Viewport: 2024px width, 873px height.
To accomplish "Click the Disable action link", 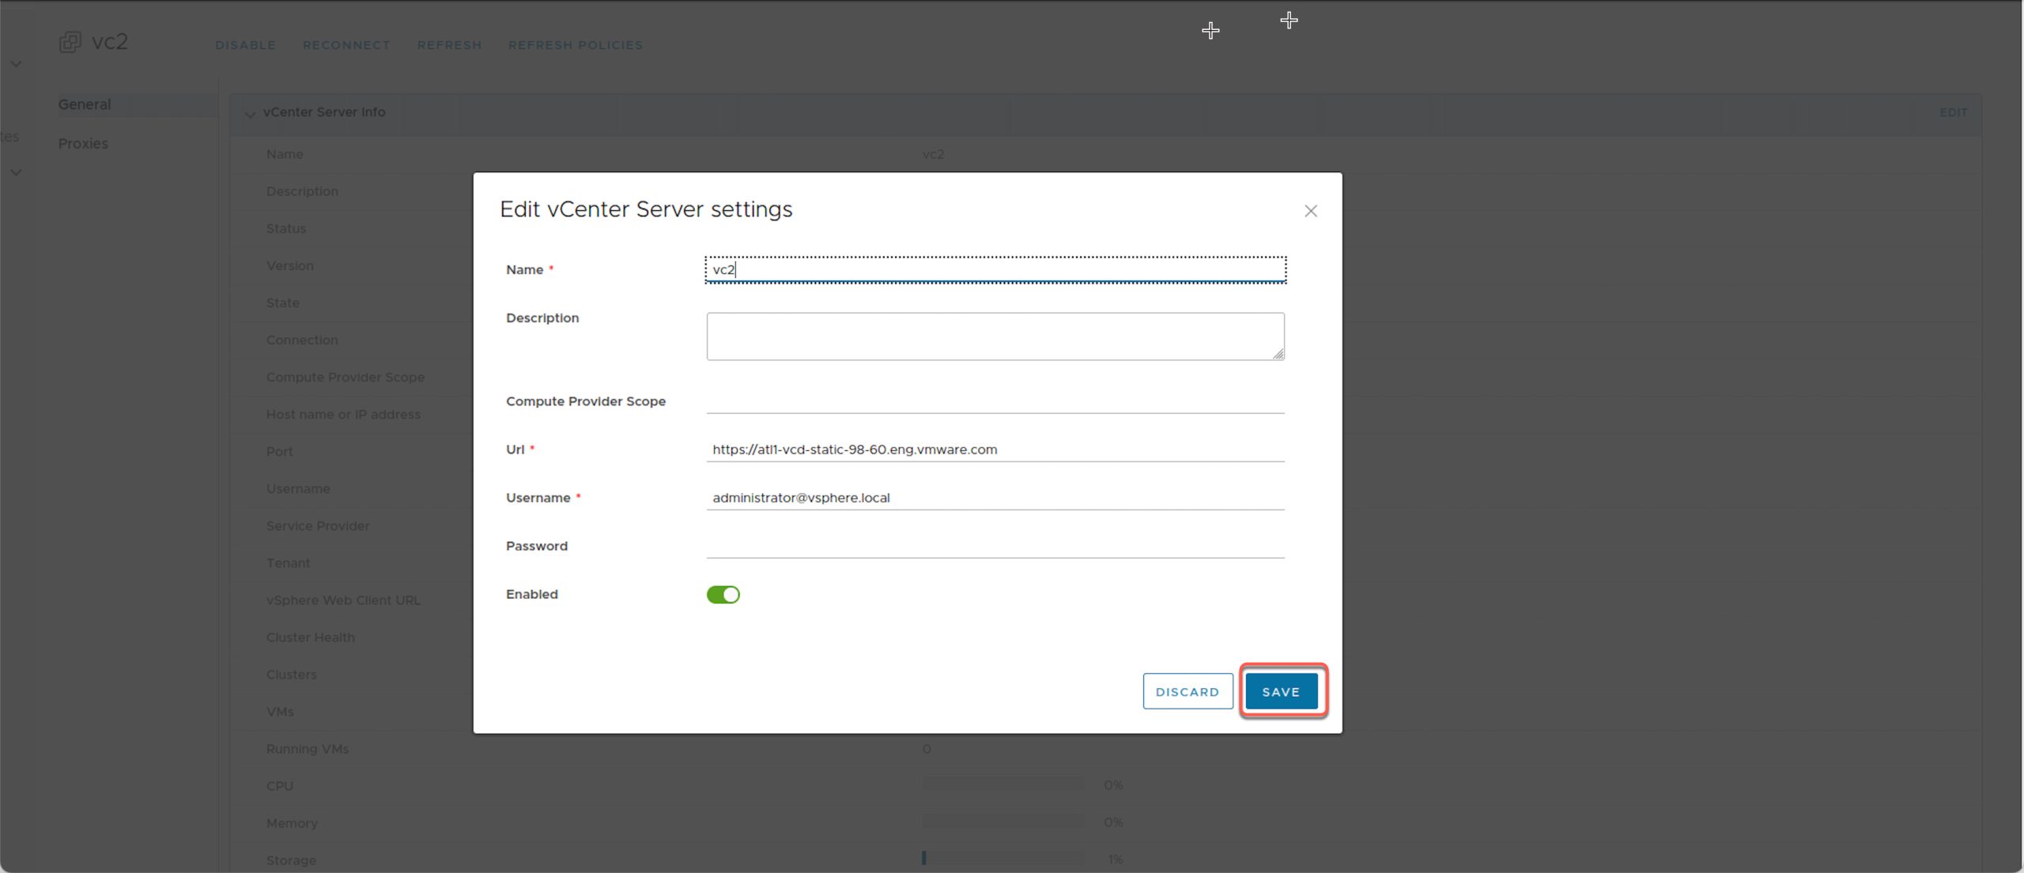I will point(245,45).
